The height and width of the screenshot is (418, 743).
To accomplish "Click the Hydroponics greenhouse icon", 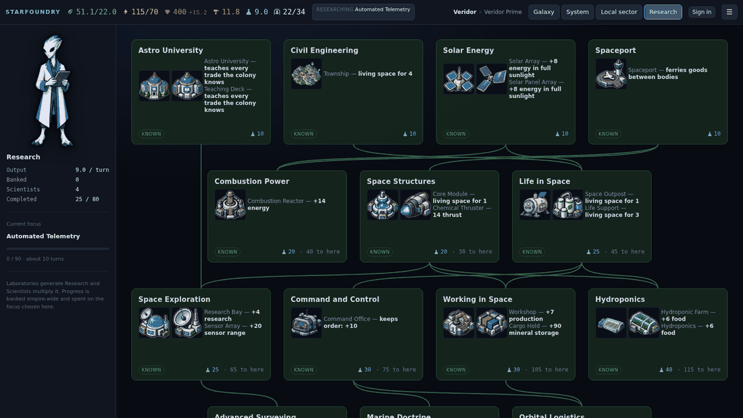I will [644, 323].
